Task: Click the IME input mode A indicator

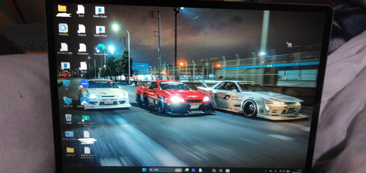Action: pyautogui.click(x=276, y=171)
